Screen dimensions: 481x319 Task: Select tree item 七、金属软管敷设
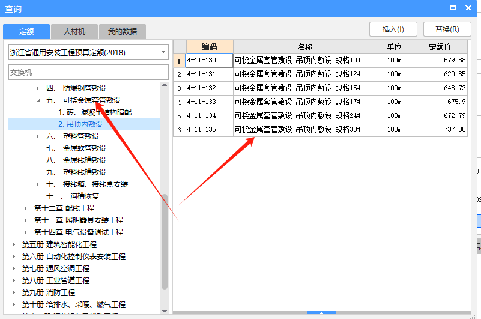pyautogui.click(x=76, y=148)
